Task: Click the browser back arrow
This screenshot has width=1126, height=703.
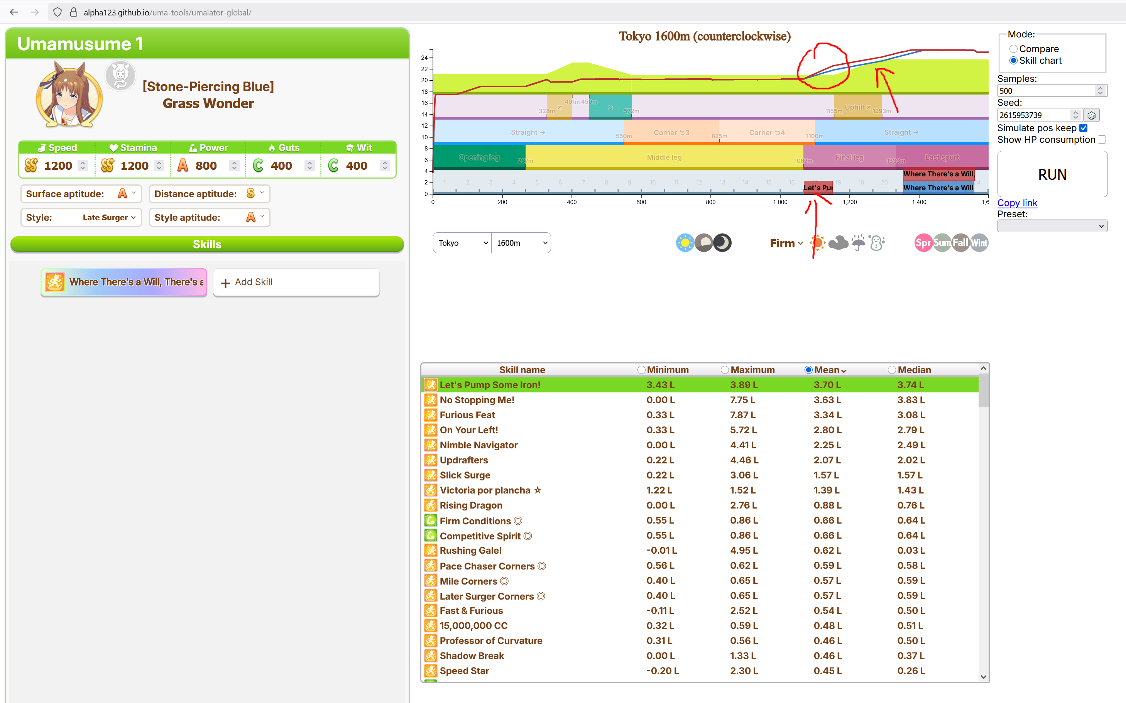Action: [x=14, y=13]
